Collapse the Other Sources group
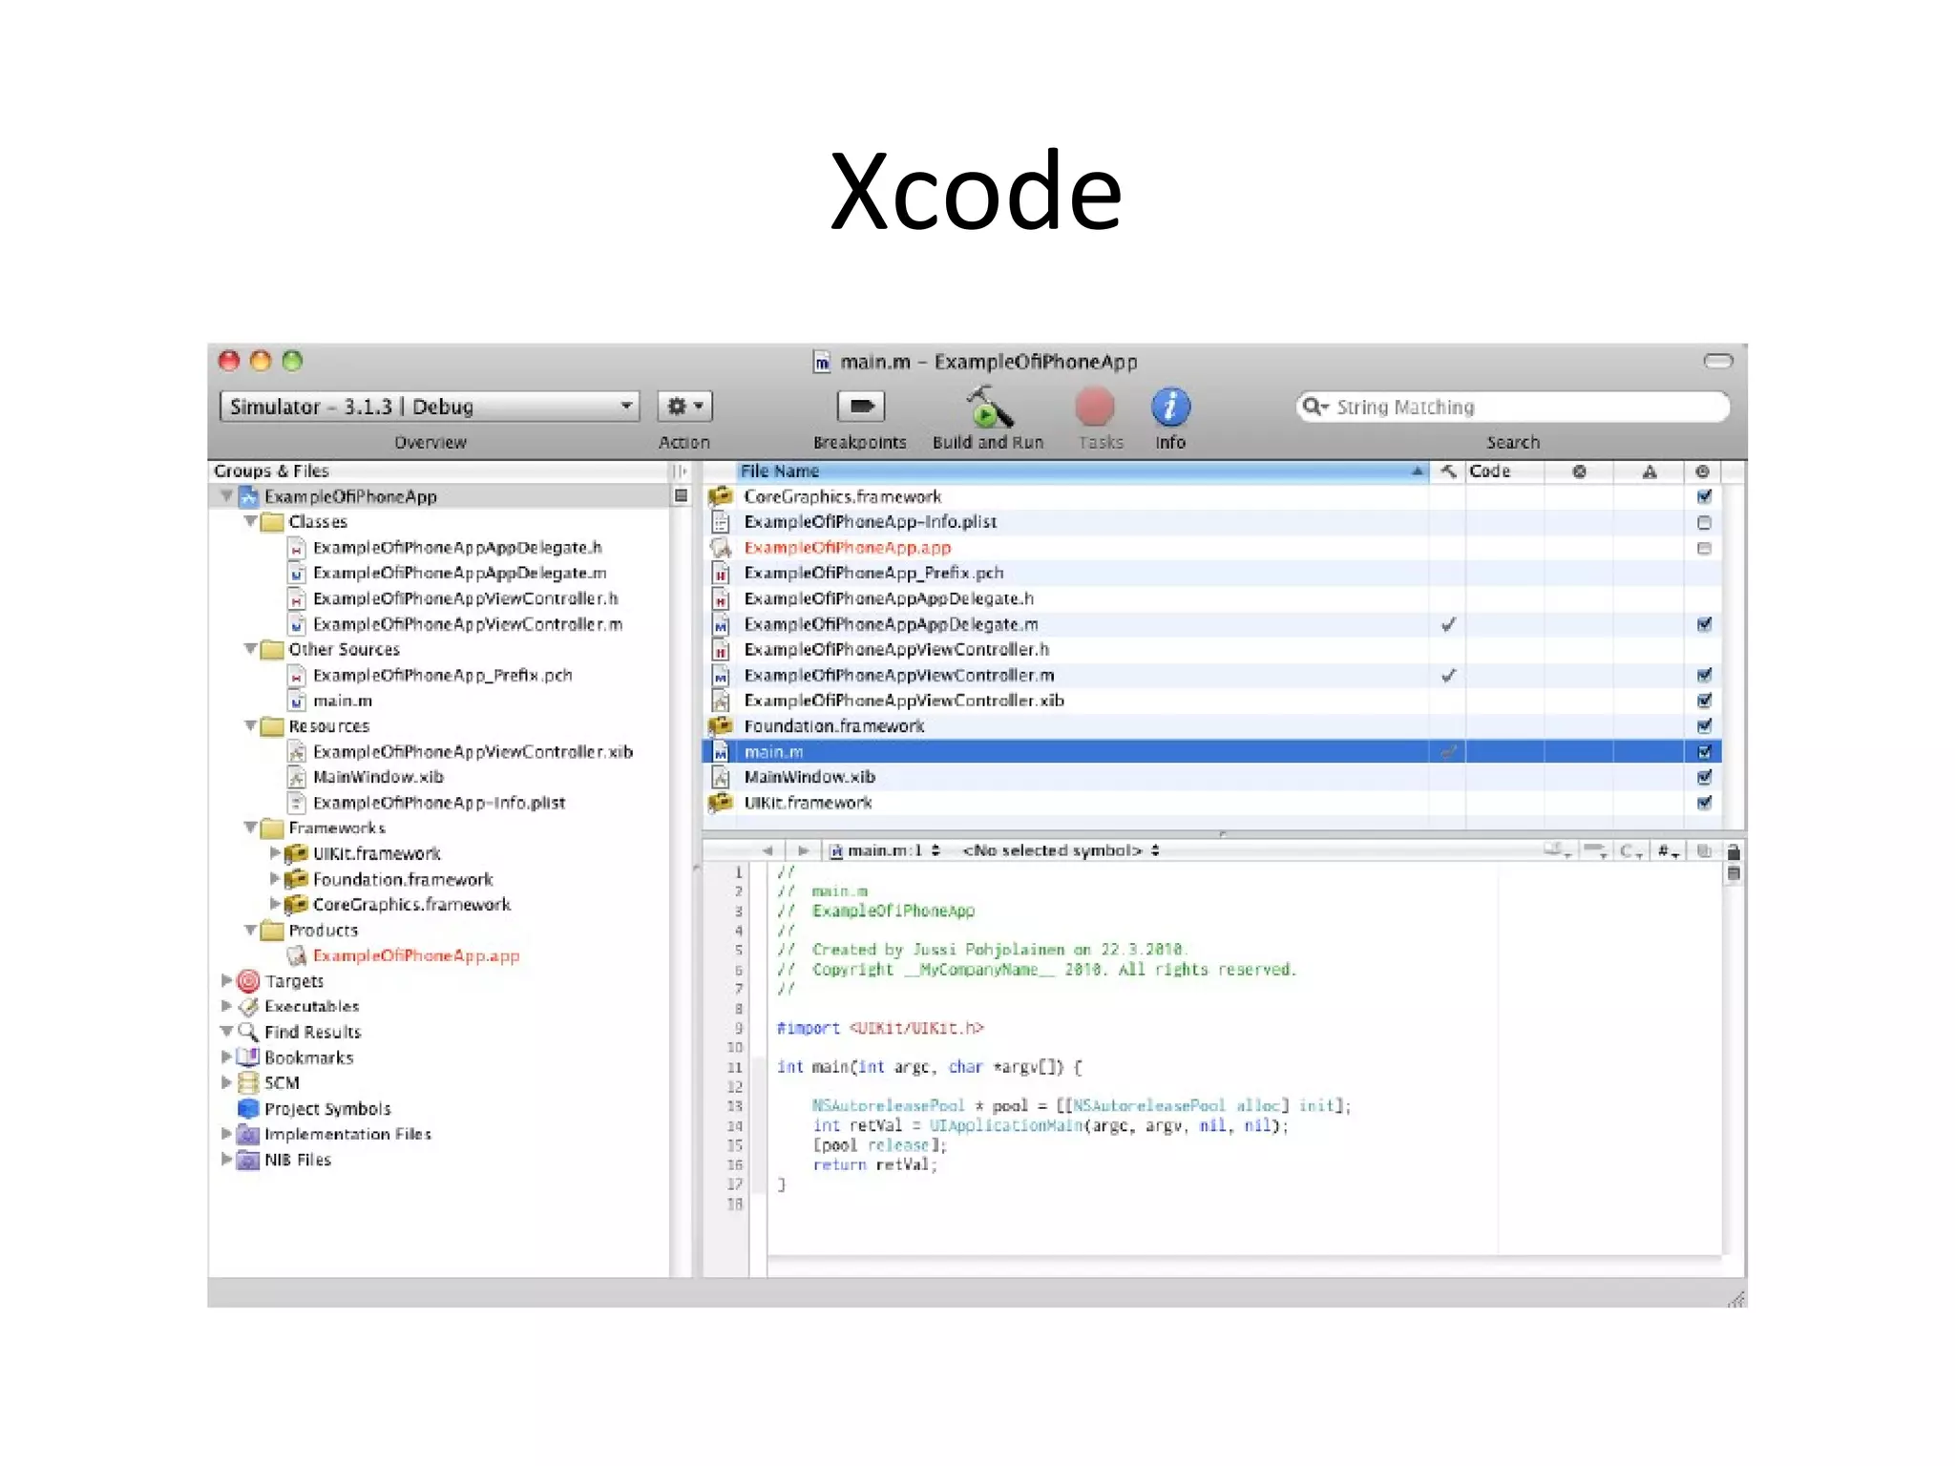 tap(250, 649)
